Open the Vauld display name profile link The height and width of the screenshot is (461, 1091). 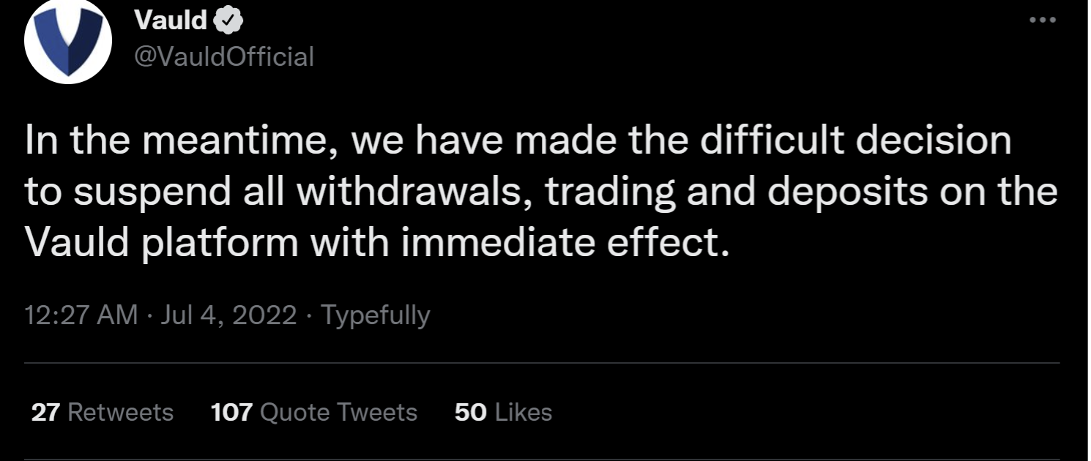171,21
